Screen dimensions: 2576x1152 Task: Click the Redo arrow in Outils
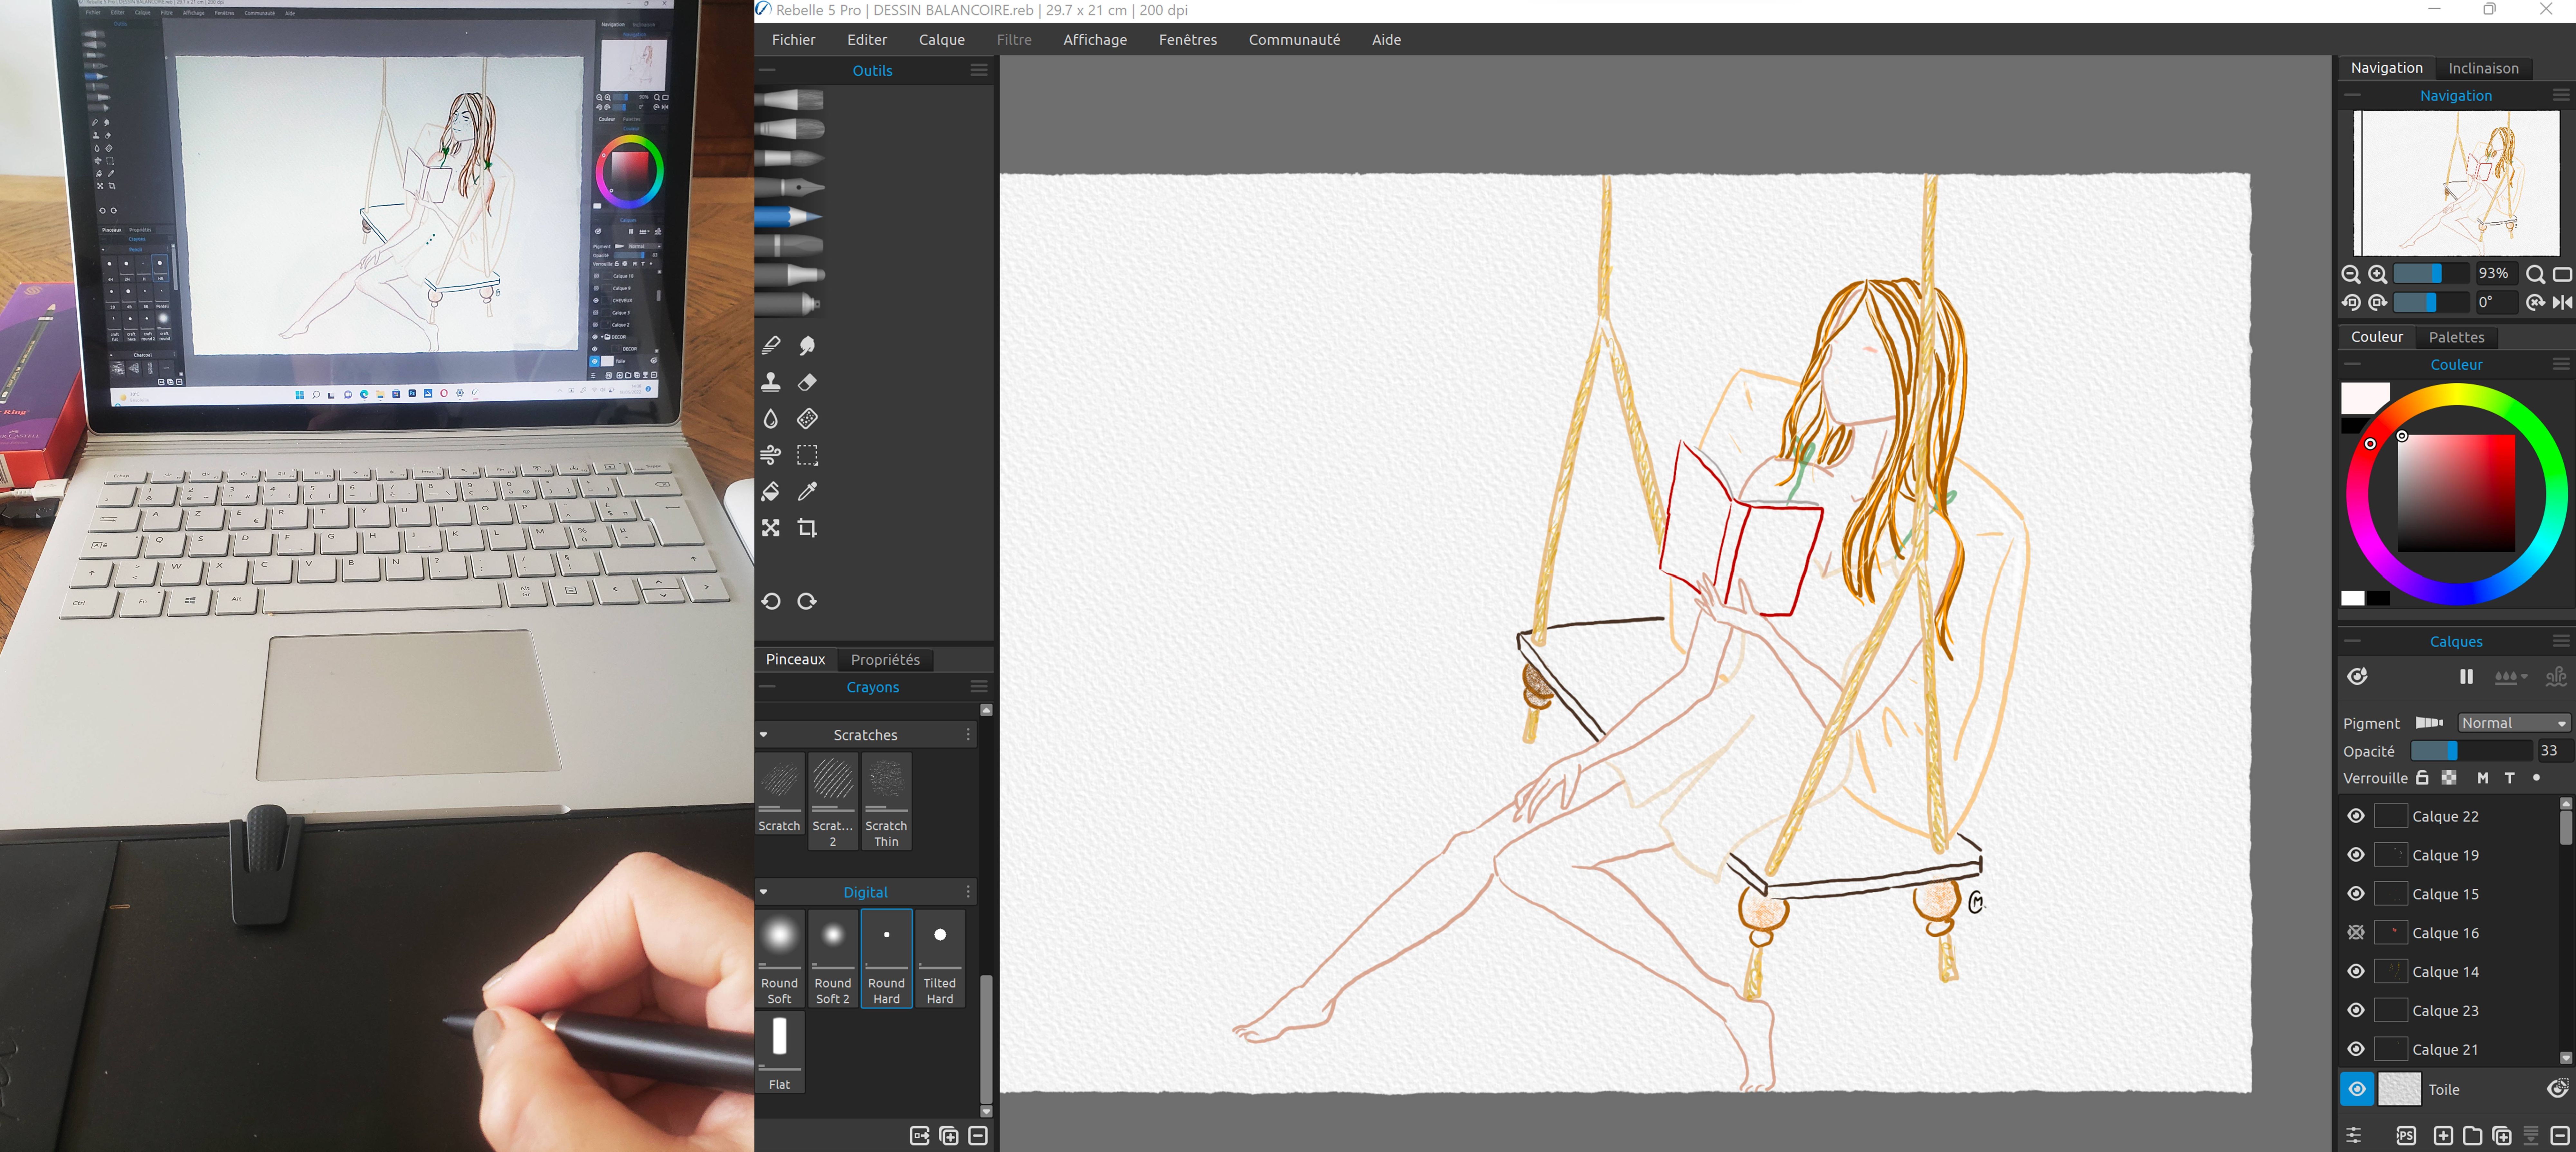click(x=807, y=601)
